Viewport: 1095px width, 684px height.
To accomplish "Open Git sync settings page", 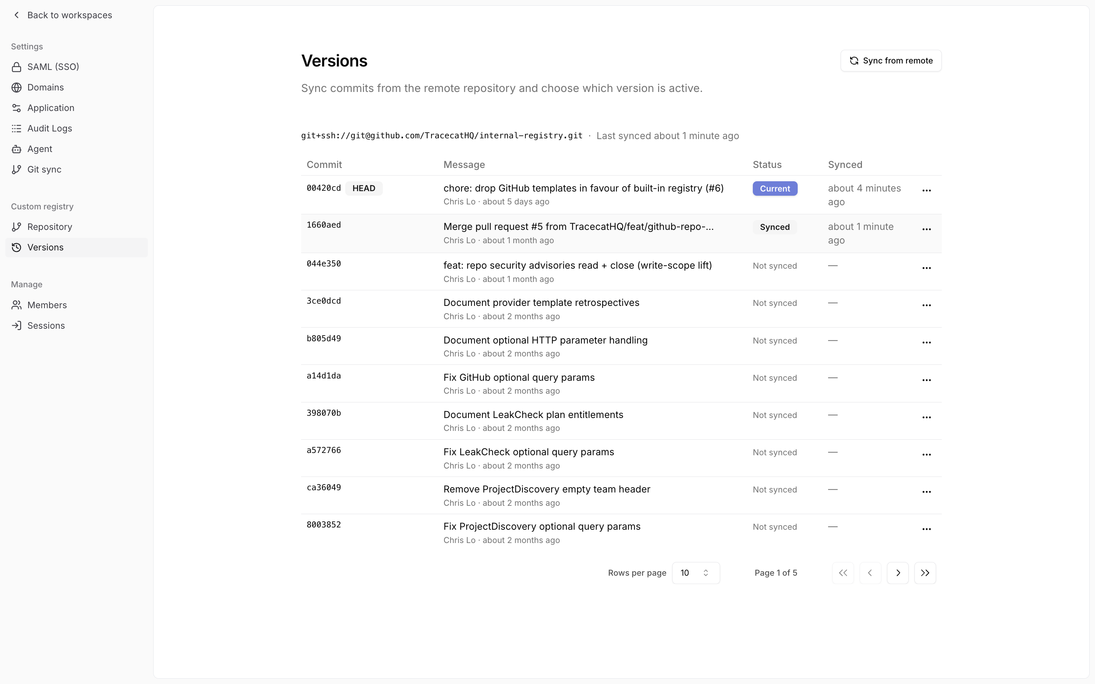I will 76,169.
